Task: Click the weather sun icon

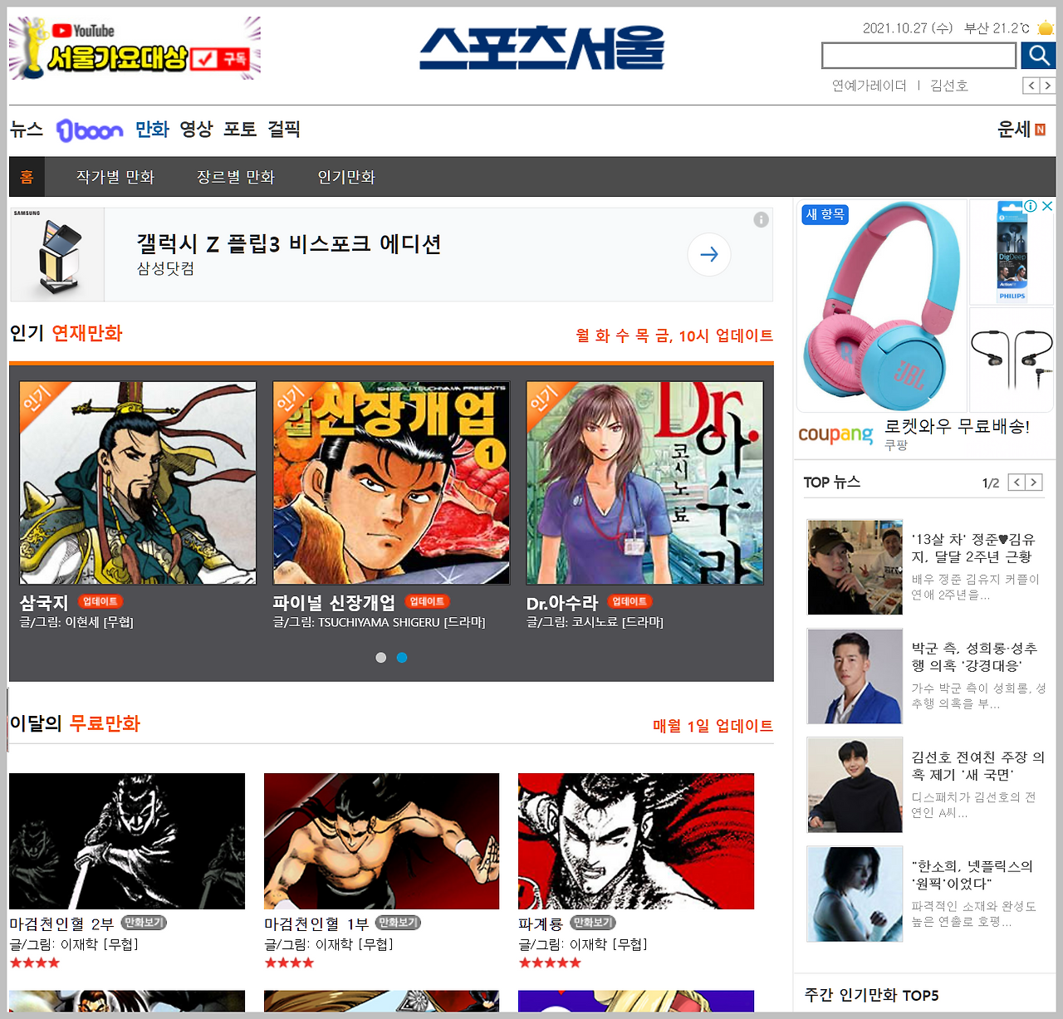Action: tap(1046, 28)
